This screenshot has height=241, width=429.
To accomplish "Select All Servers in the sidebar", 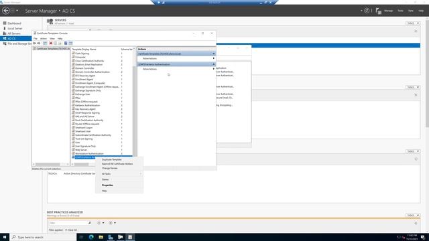I will coord(14,33).
